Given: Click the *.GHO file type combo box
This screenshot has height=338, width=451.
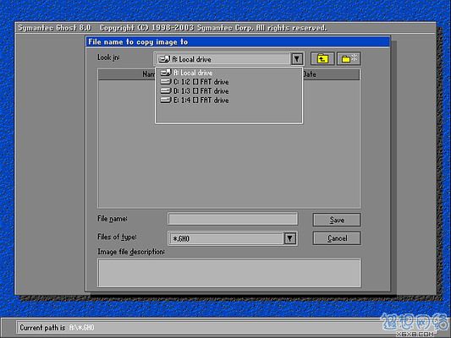Looking at the screenshot, I should (233, 238).
